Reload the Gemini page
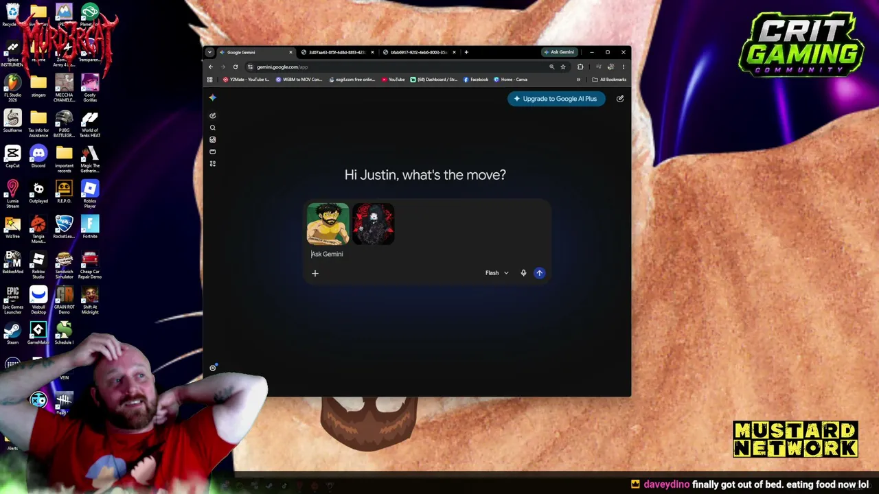This screenshot has width=879, height=494. point(236,67)
